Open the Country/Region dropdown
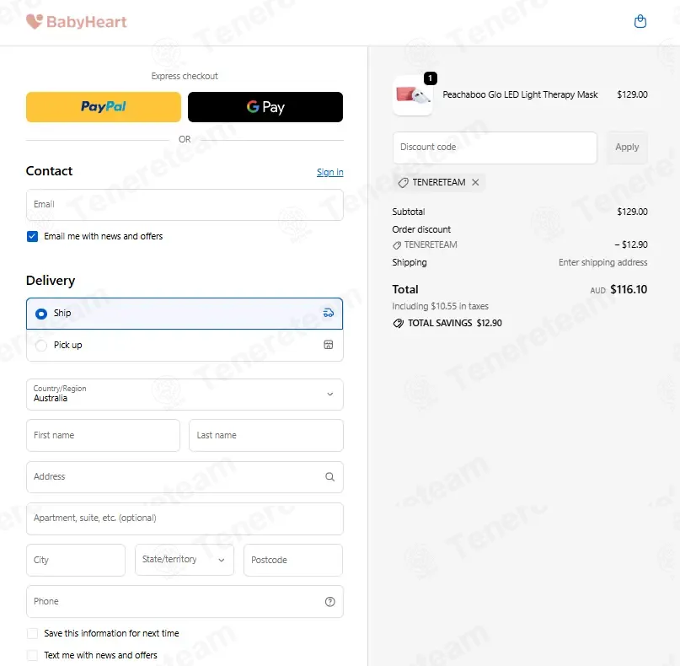This screenshot has width=680, height=666. pos(185,395)
